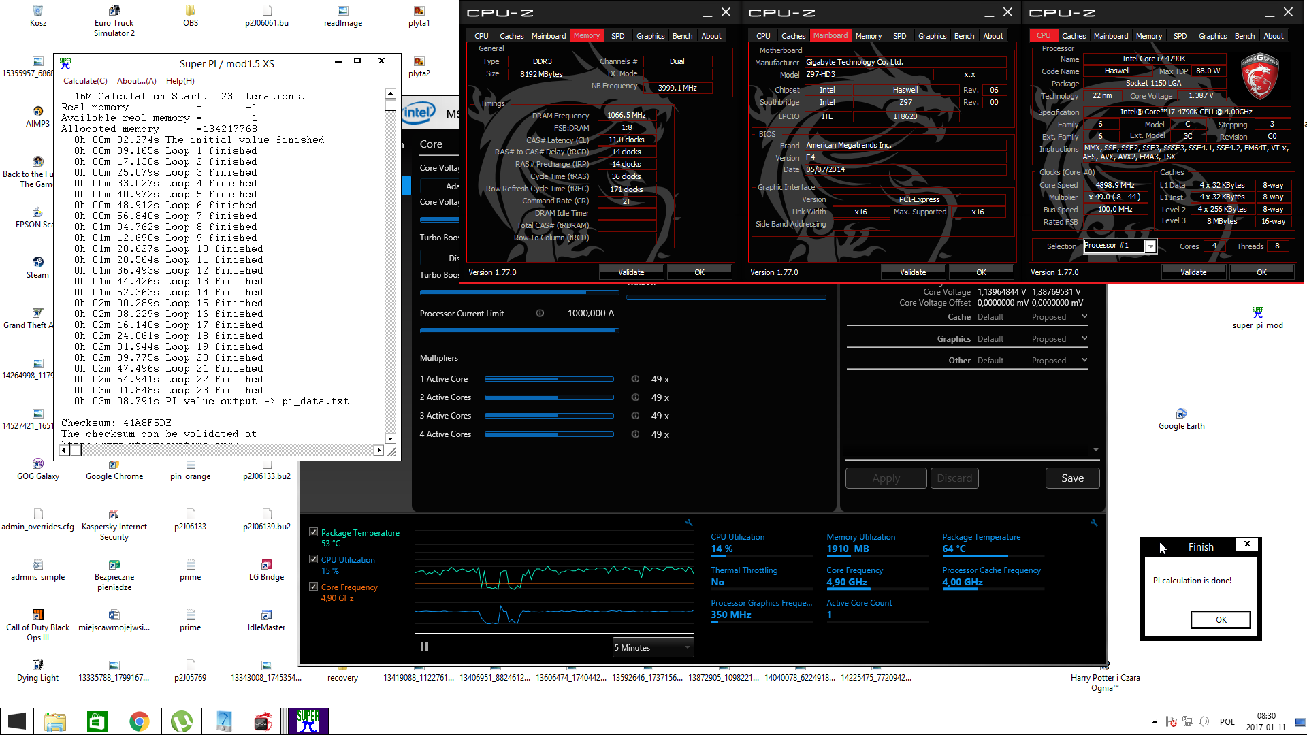Open wrench settings above monitoring graph

point(689,523)
